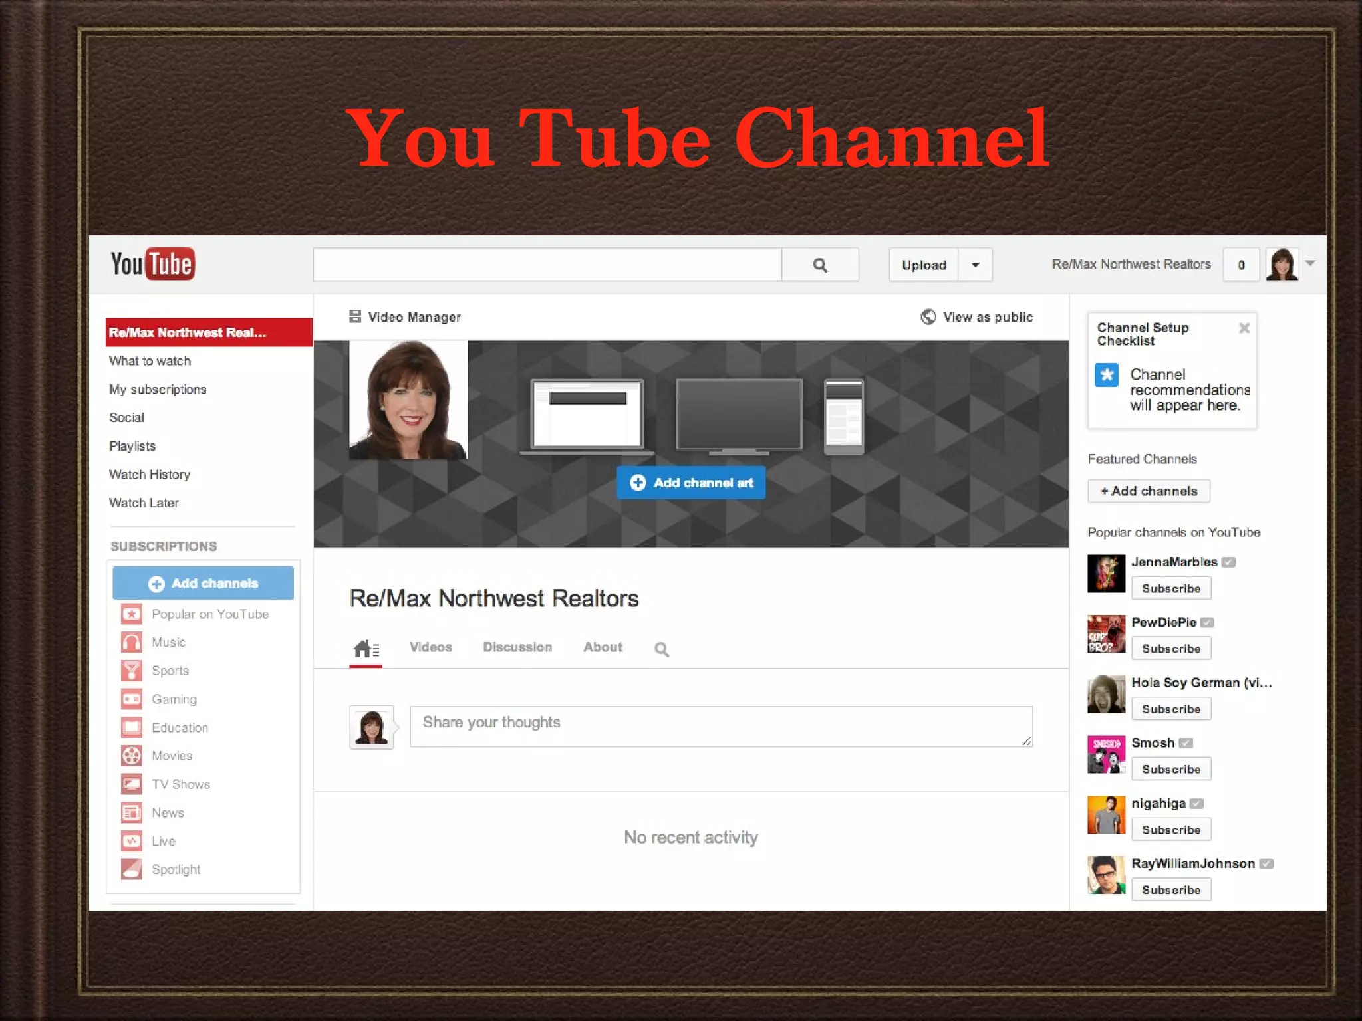The image size is (1362, 1021).
Task: Click the News icon
Action: (132, 812)
